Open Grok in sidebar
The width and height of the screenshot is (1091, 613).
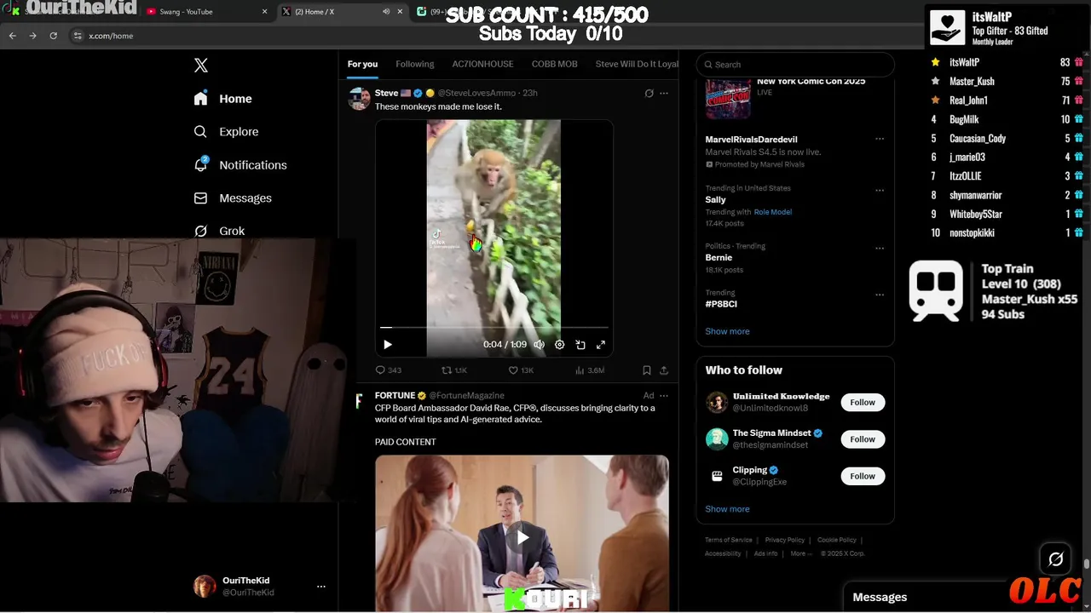[219, 231]
